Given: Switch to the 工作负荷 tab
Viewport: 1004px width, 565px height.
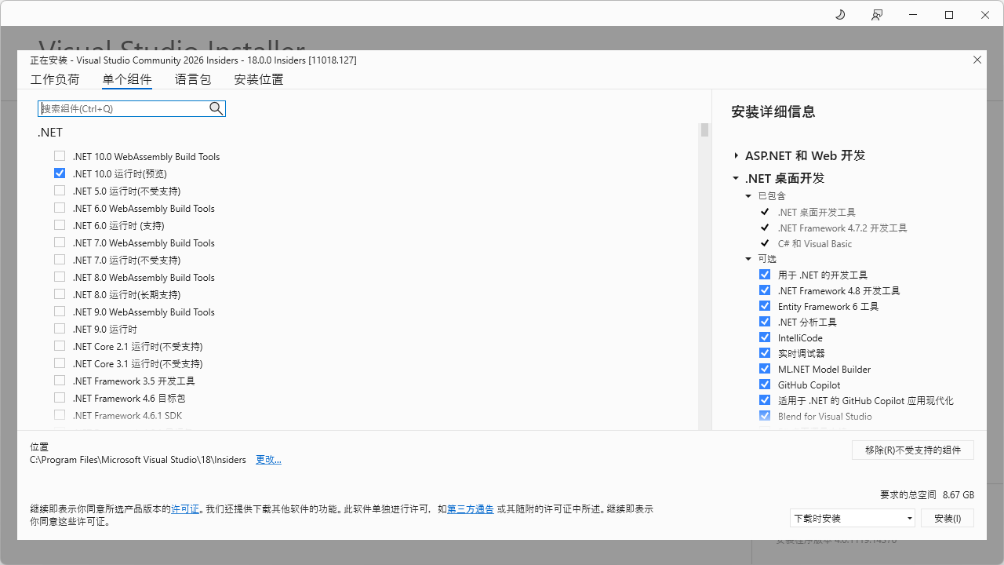Looking at the screenshot, I should click(x=55, y=79).
